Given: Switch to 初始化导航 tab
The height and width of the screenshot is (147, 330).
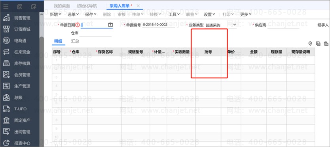Looking at the screenshot, I should (87, 6).
